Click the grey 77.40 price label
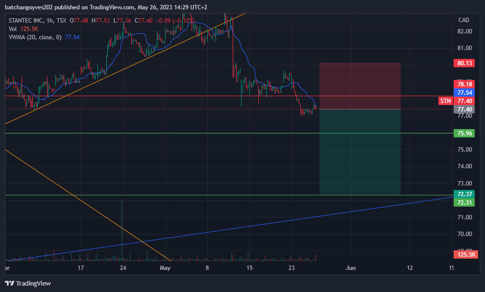 [x=464, y=109]
